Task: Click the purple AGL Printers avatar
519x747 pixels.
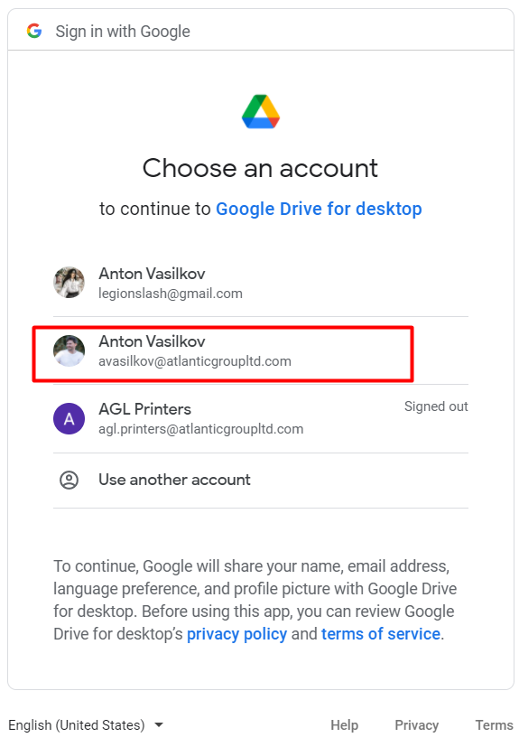Action: pos(69,419)
